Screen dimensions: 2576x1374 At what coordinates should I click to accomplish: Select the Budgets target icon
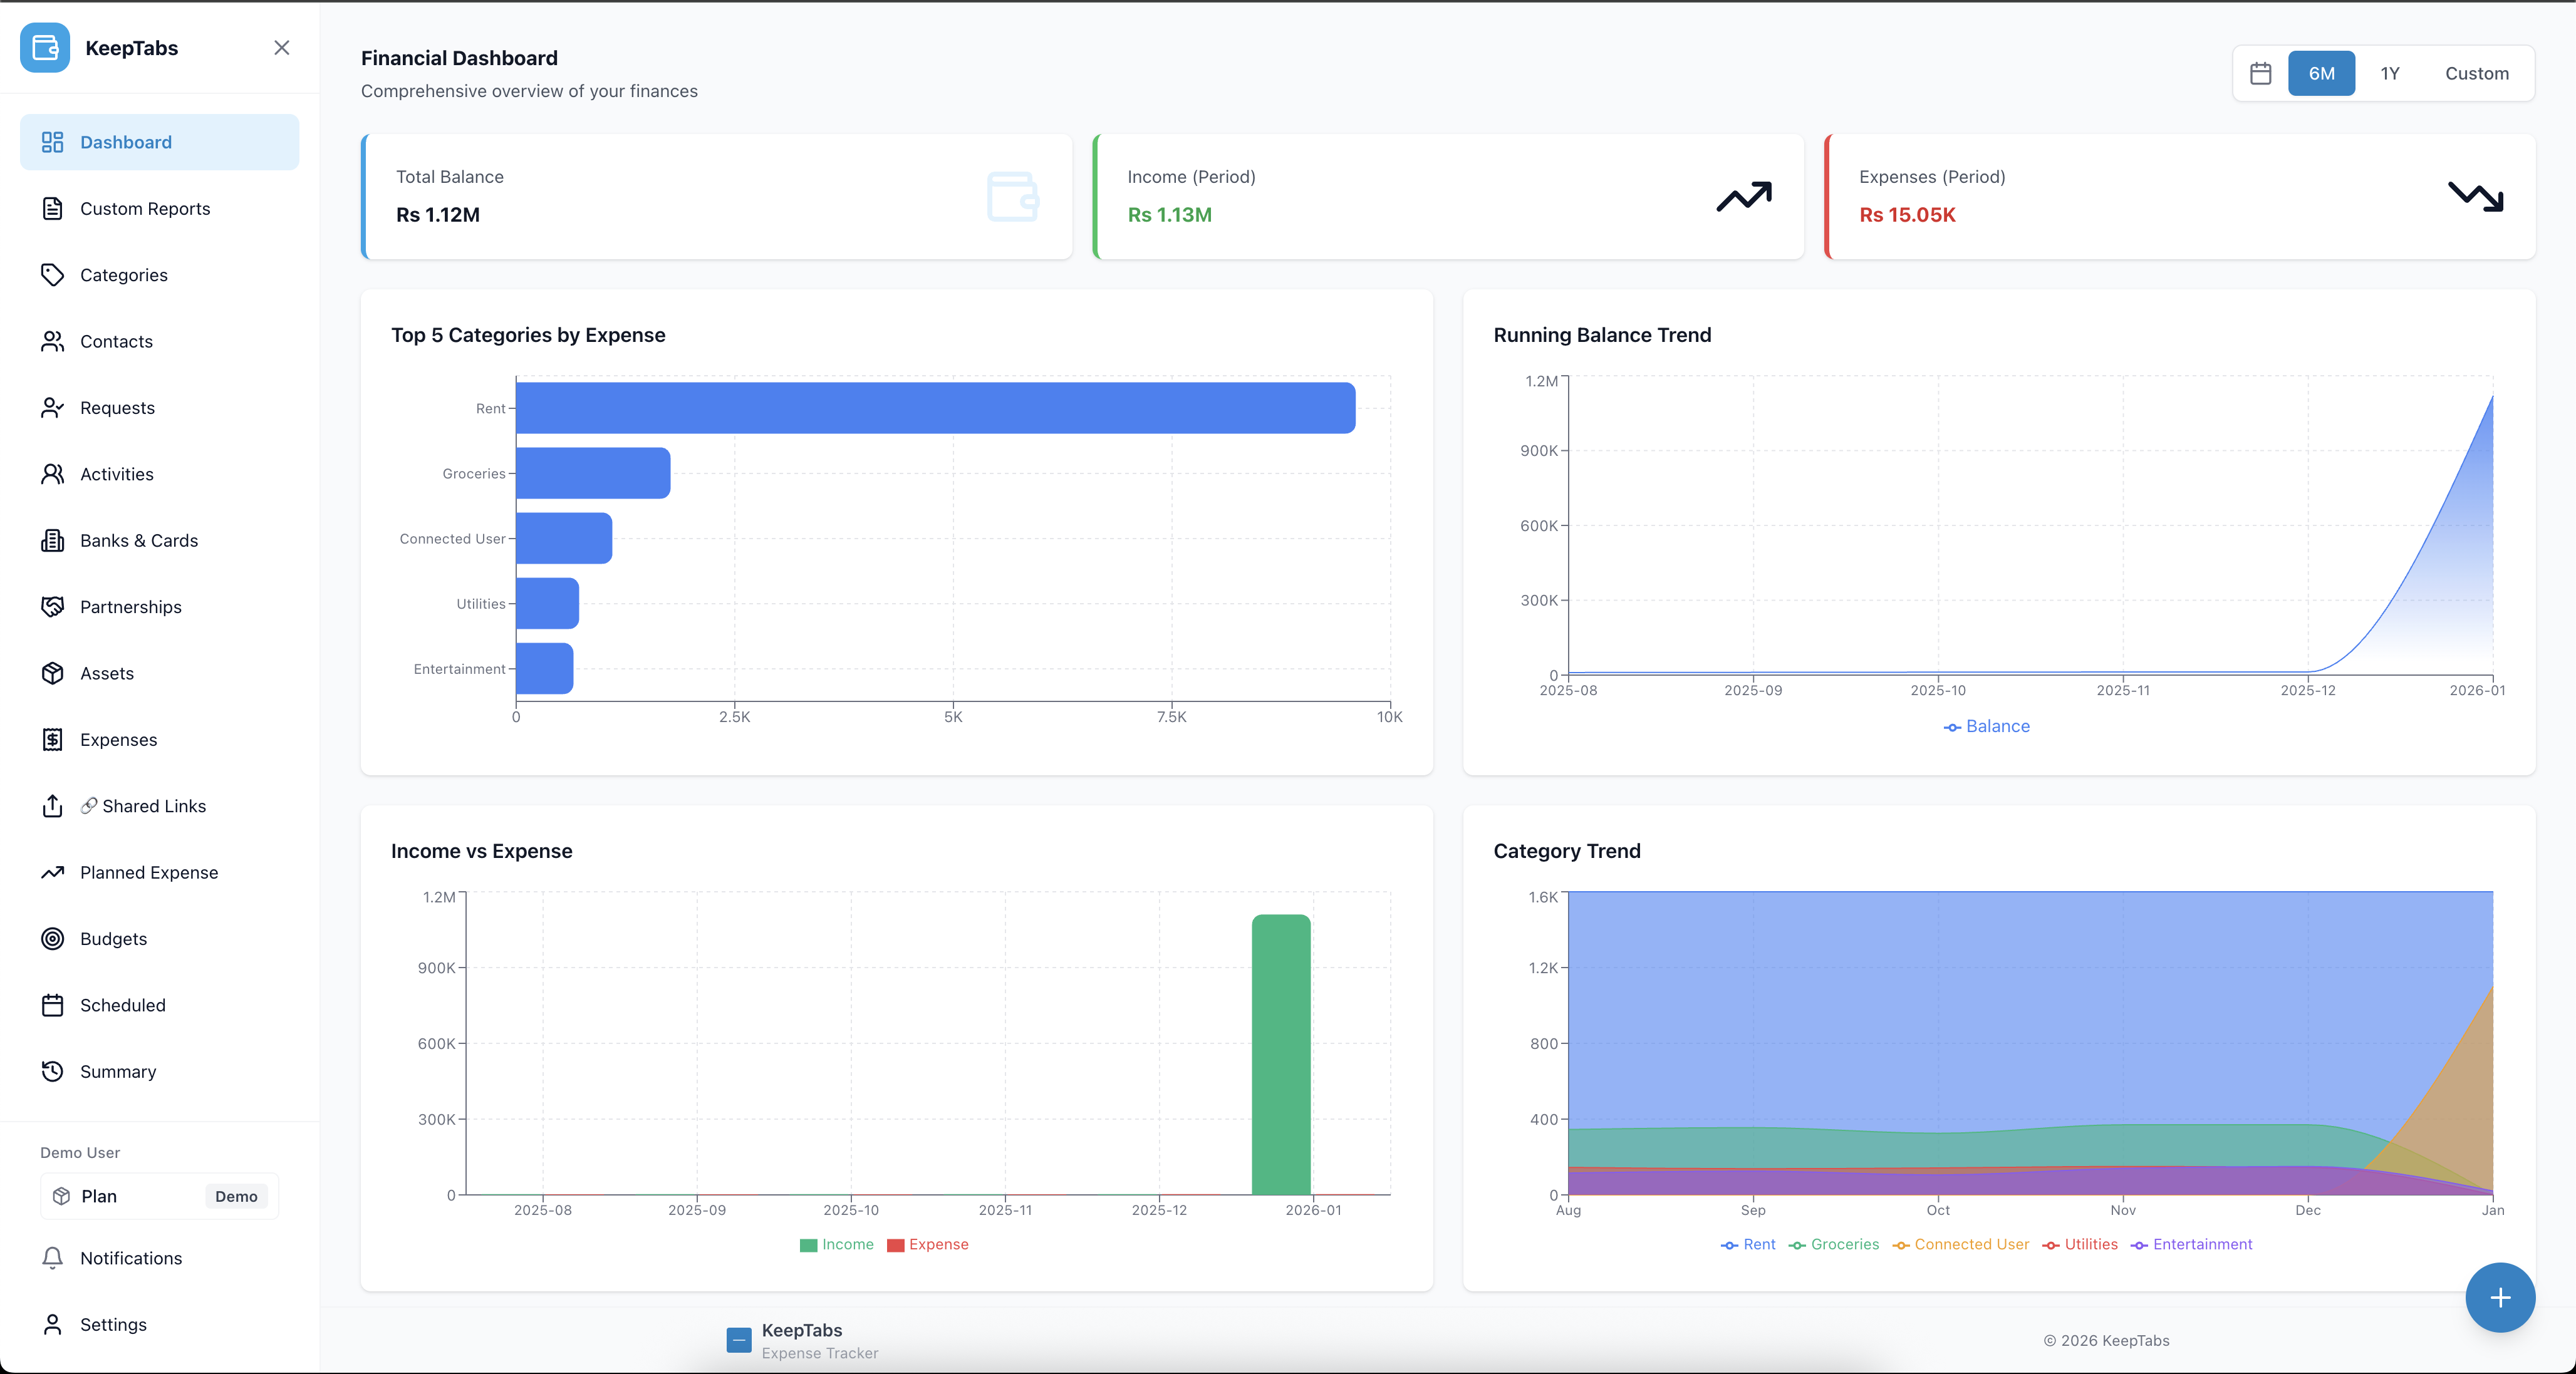point(53,938)
